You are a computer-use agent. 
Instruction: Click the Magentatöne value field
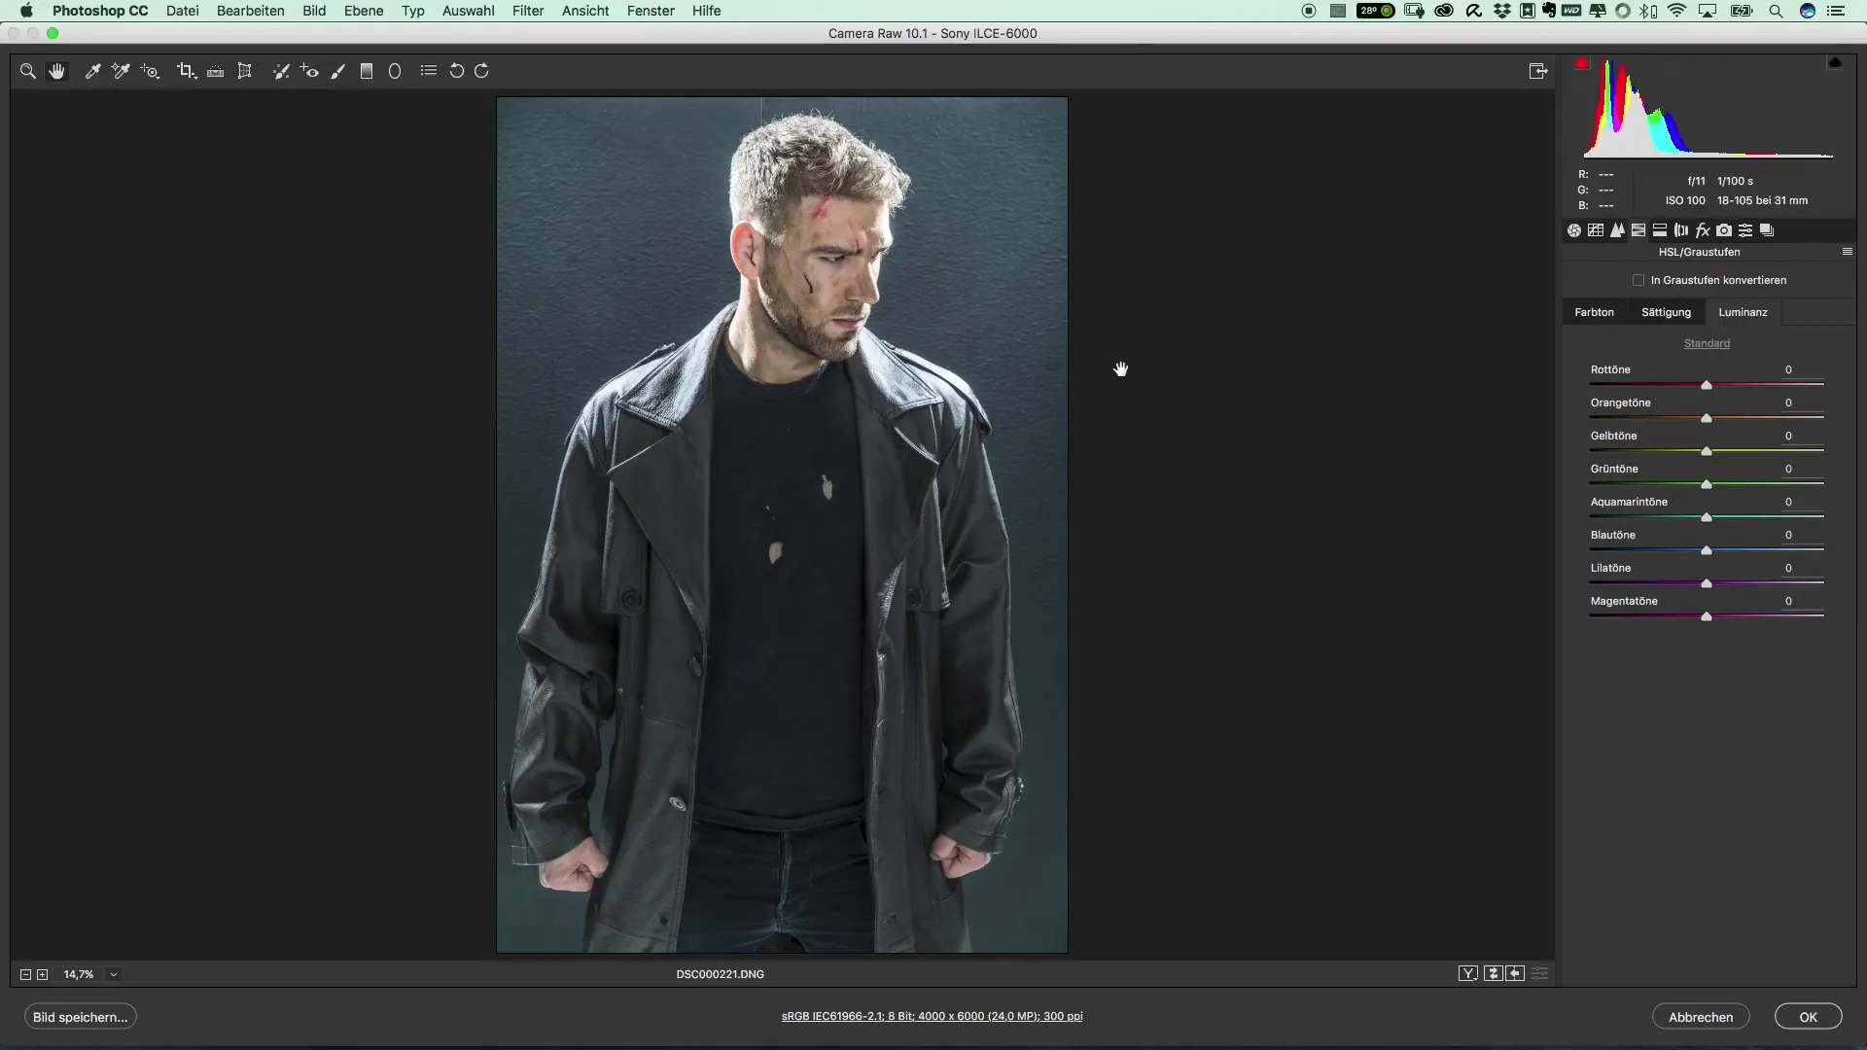coord(1788,601)
